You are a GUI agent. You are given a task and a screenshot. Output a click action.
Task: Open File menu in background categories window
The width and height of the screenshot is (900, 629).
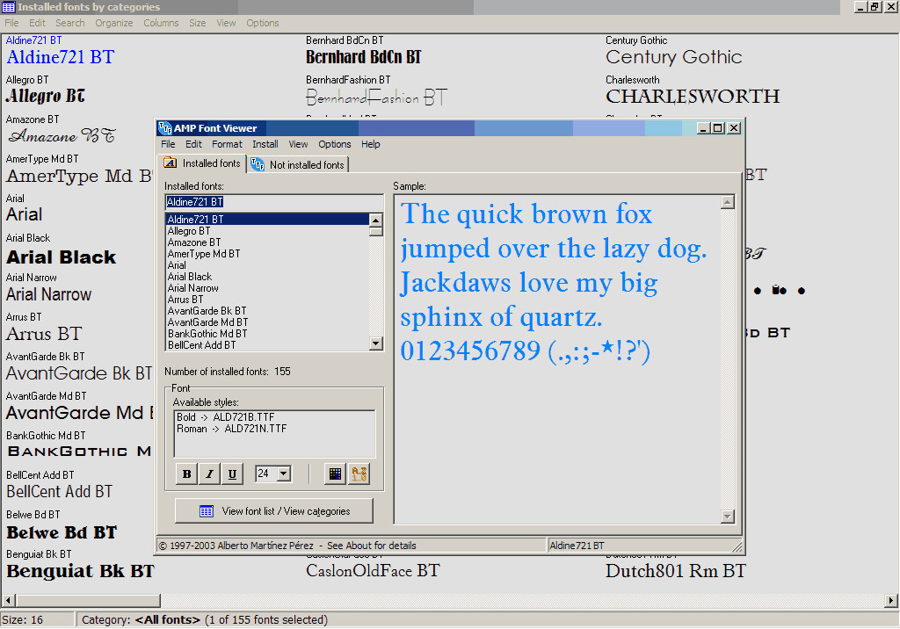(x=11, y=23)
